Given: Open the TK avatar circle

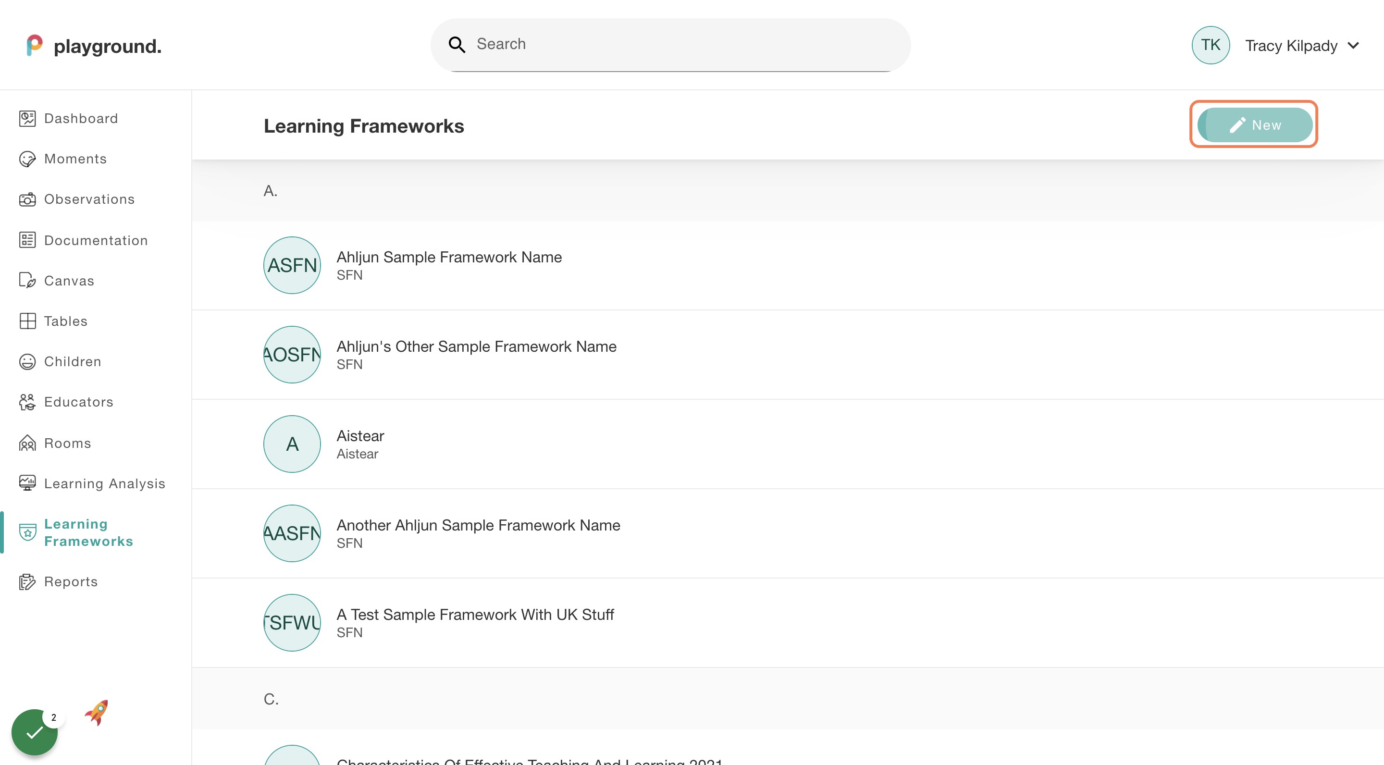Looking at the screenshot, I should 1211,45.
